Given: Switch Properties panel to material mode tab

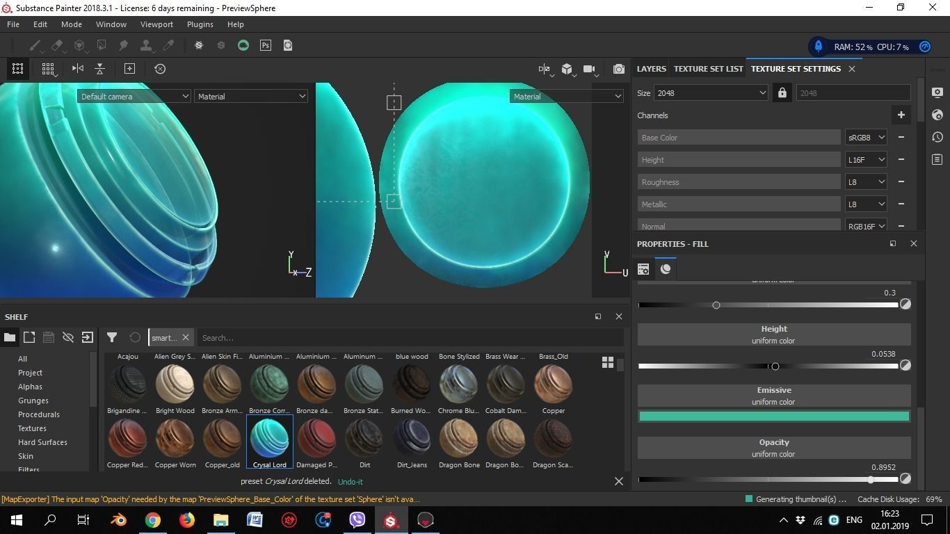Looking at the screenshot, I should pyautogui.click(x=665, y=269).
